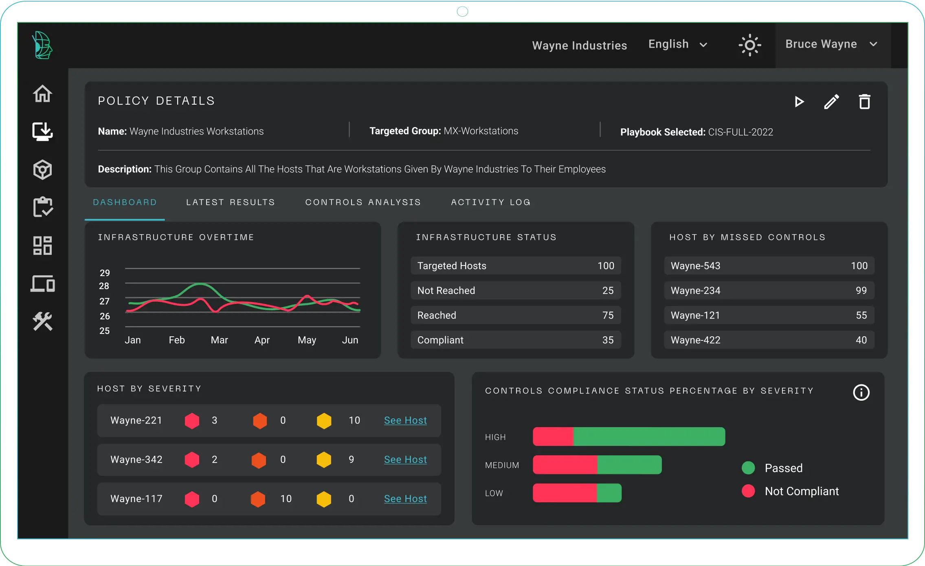Select the Not Reached row
This screenshot has width=925, height=566.
point(516,290)
